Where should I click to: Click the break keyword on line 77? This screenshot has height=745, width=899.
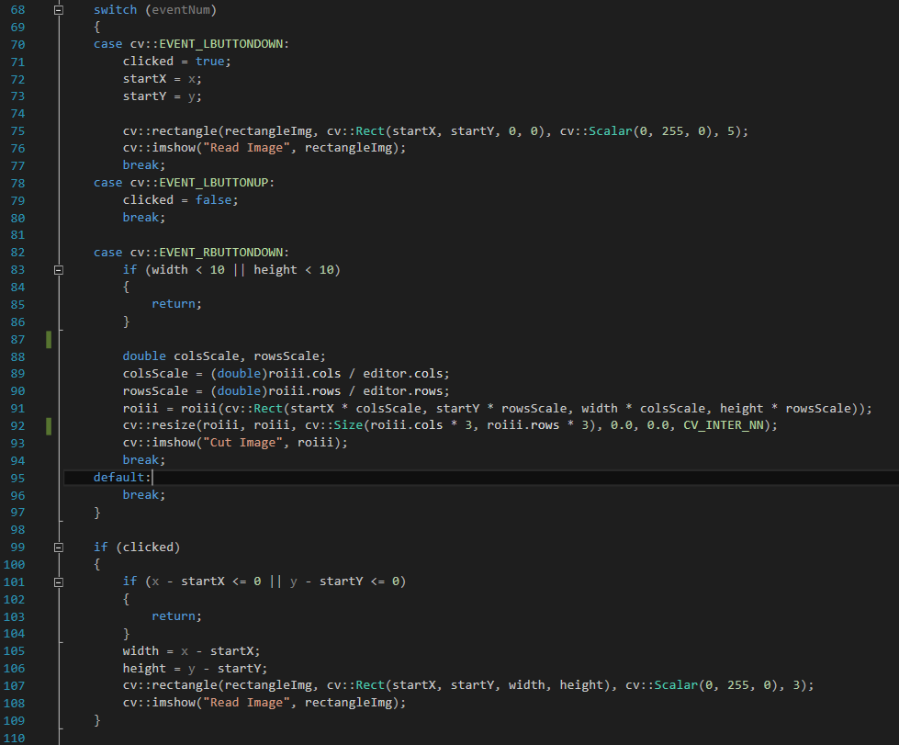pyautogui.click(x=140, y=165)
